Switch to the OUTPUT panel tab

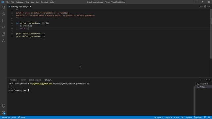pyautogui.click(x=23, y=80)
